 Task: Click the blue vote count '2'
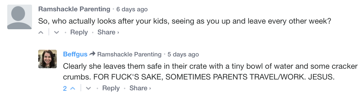coord(65,88)
